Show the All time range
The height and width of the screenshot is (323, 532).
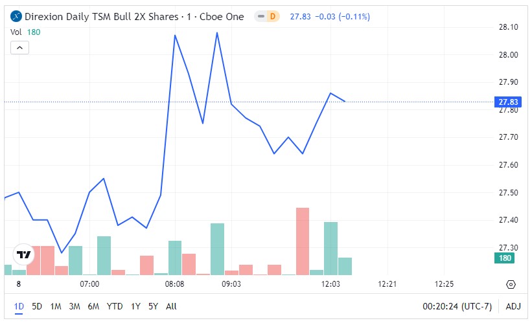tap(171, 306)
